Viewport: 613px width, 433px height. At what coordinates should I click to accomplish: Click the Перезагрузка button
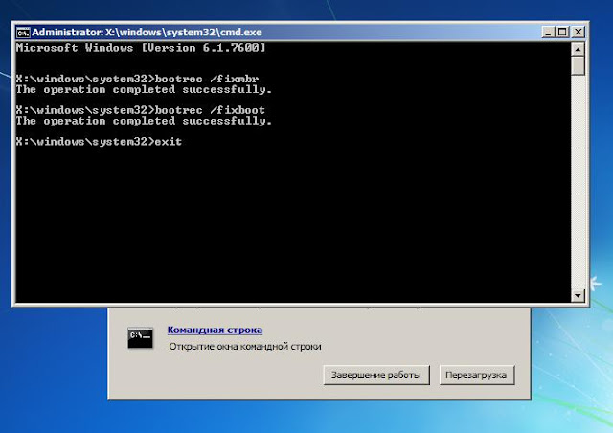tap(476, 376)
